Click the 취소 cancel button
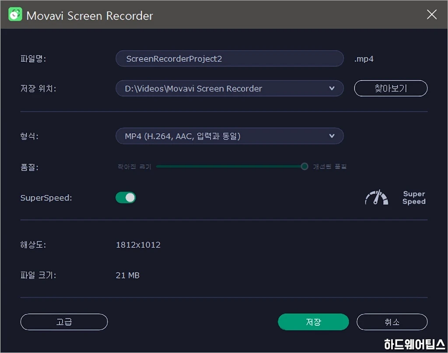Viewport: 448px width, 353px height. (x=392, y=322)
